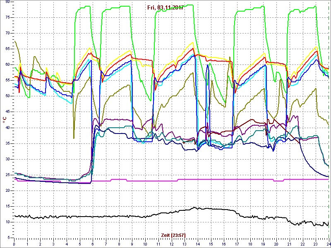Click hour 24 on the time axis
The width and height of the screenshot is (331, 248).
pos(329,243)
